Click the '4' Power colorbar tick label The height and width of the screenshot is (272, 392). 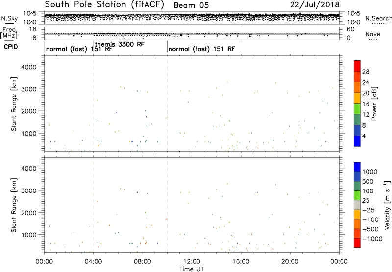click(x=364, y=136)
